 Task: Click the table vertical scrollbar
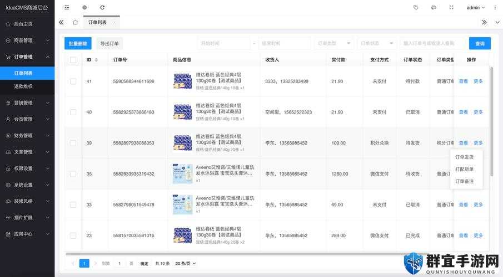(x=491, y=121)
